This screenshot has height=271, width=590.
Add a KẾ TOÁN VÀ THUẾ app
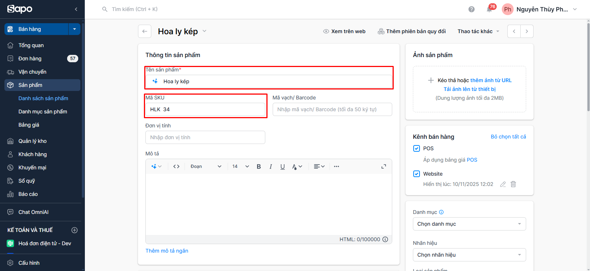(75, 230)
